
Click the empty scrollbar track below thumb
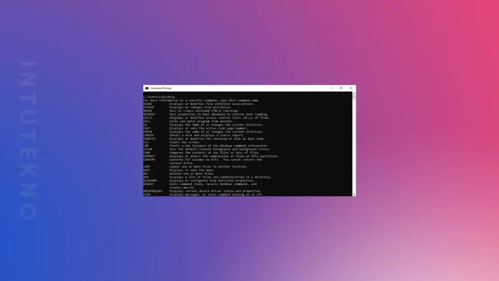354,146
